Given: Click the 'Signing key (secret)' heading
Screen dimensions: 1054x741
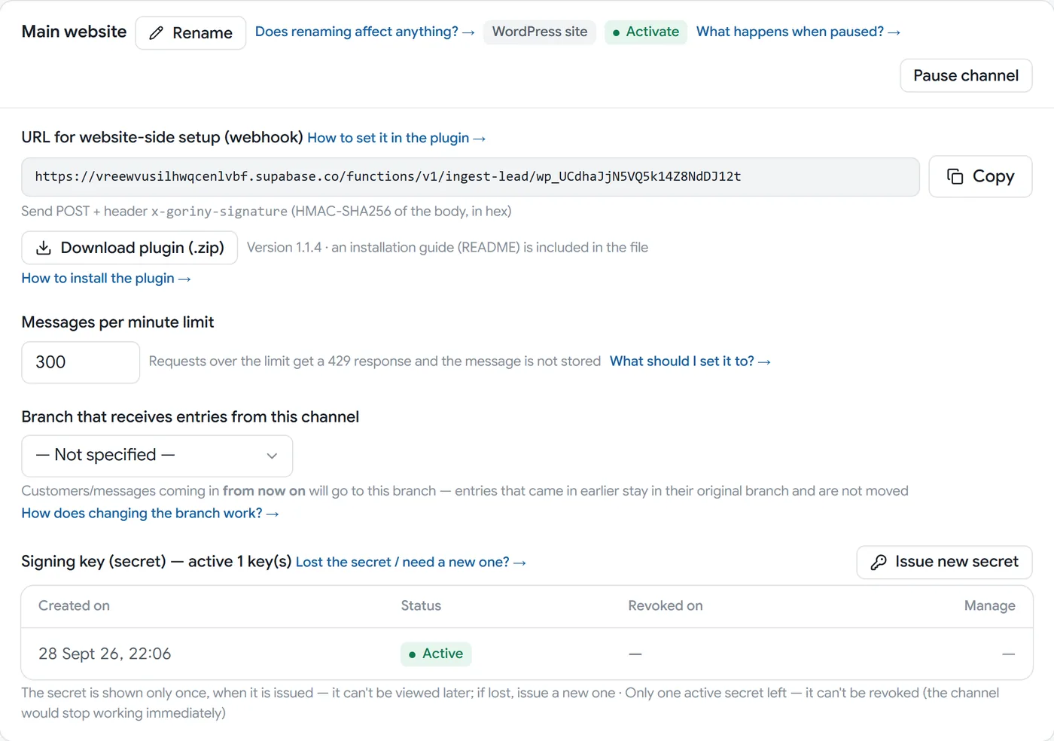Looking at the screenshot, I should coord(156,562).
